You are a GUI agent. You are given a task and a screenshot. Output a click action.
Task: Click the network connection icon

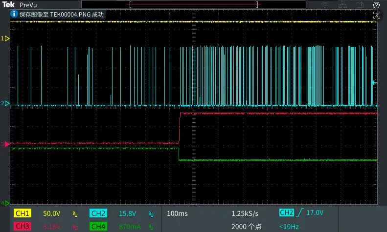coord(342,5)
